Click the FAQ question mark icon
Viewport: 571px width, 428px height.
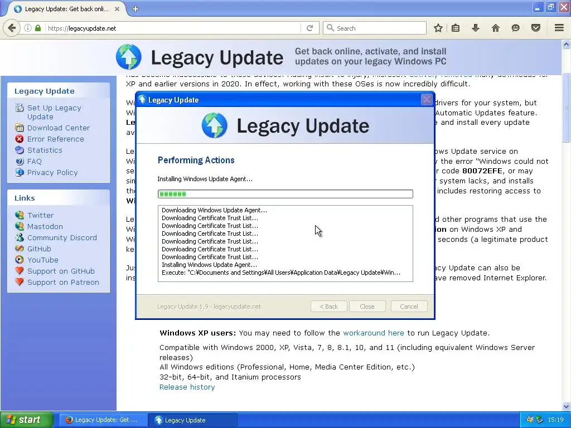point(20,161)
